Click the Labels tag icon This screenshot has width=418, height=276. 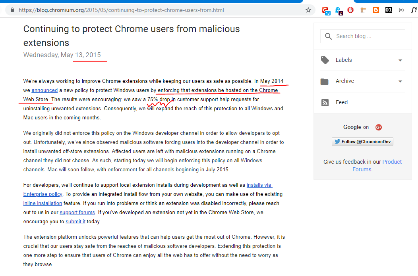click(x=325, y=60)
